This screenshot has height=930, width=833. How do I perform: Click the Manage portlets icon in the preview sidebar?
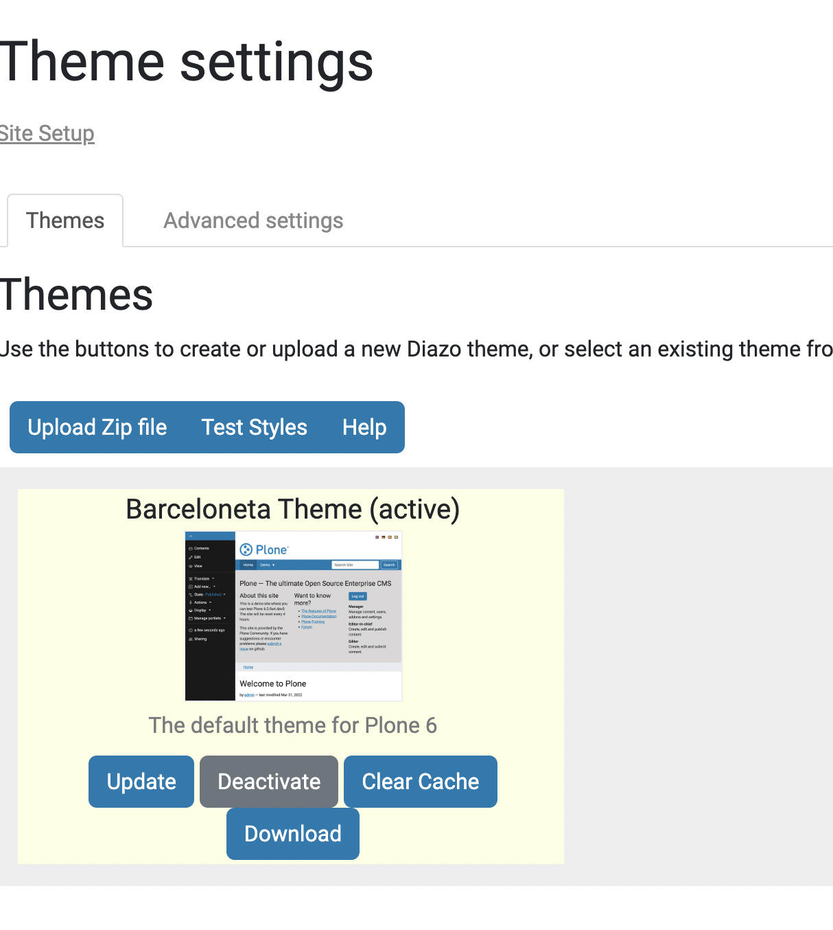pyautogui.click(x=191, y=618)
